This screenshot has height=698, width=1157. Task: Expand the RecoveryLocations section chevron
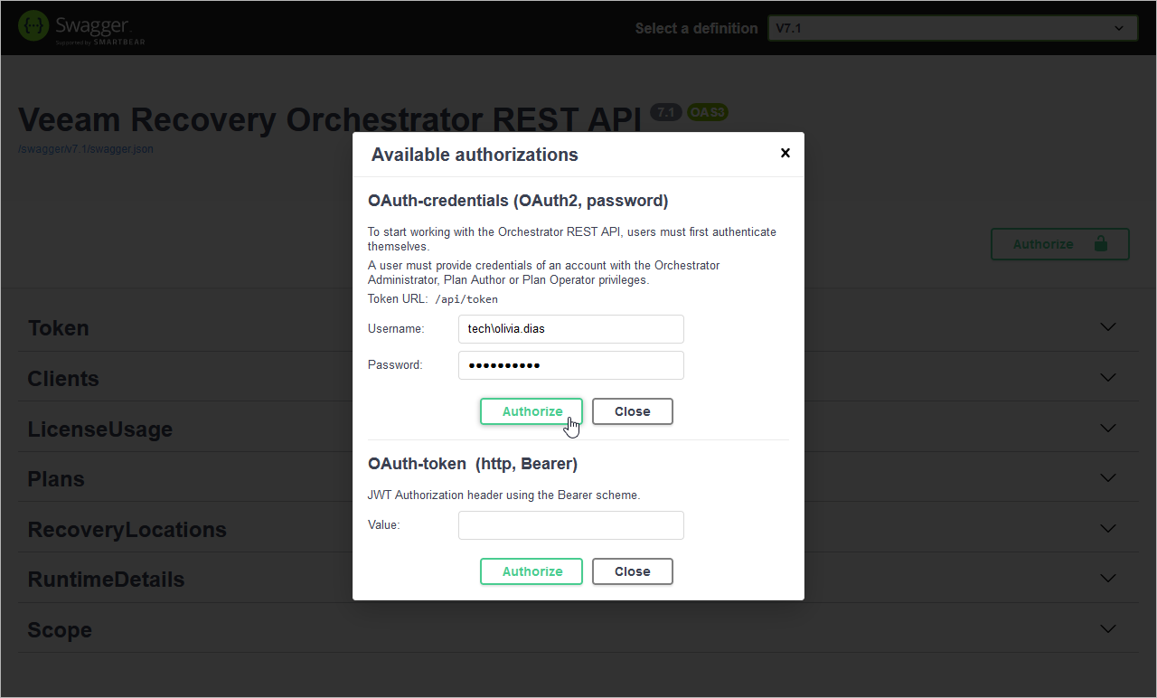[x=1108, y=528]
